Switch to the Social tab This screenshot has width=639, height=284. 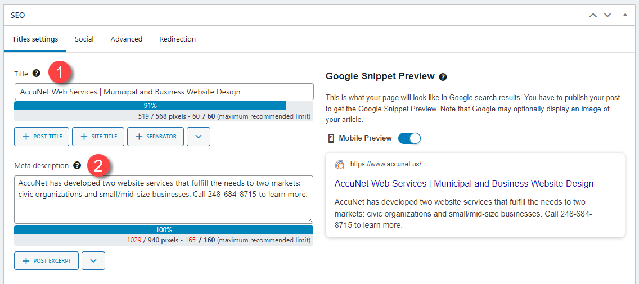(84, 39)
